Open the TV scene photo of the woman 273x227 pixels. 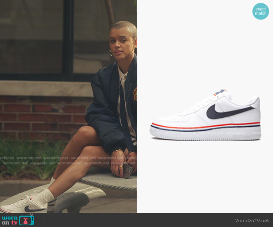tap(68, 106)
